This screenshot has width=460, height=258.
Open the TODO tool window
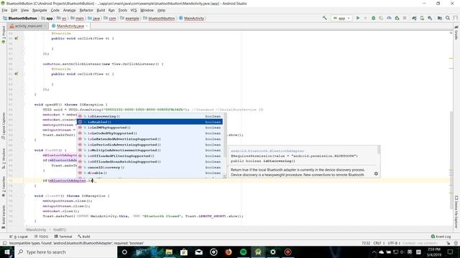(42, 236)
